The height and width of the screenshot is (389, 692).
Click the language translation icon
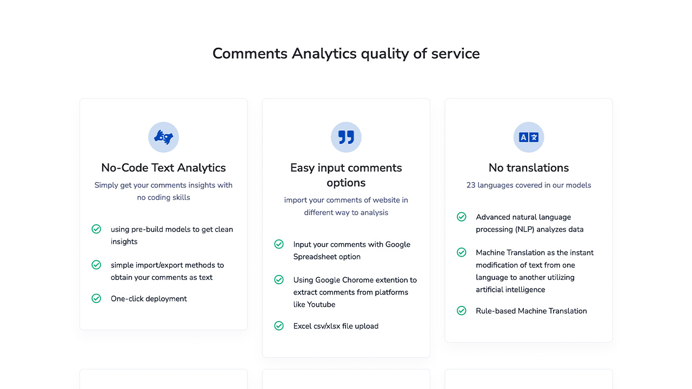(529, 137)
